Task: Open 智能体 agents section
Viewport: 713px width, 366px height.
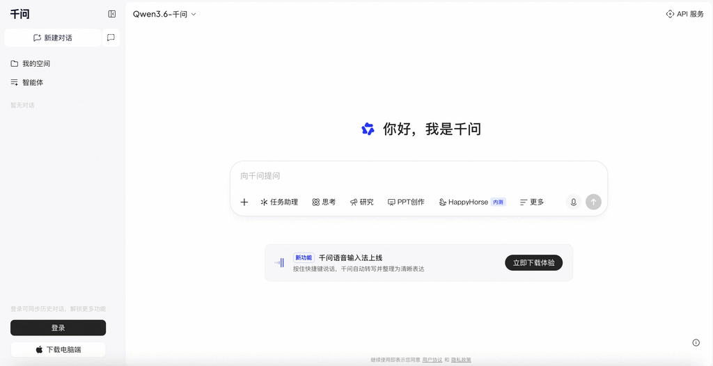Action: point(27,83)
